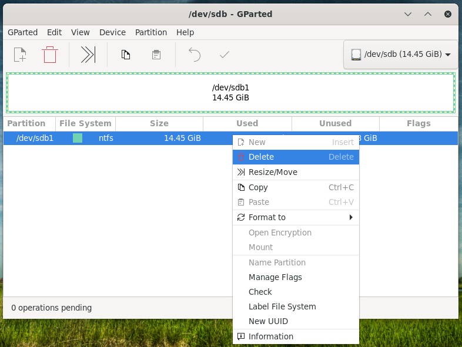Open the Device menu
This screenshot has height=347, width=462.
[112, 32]
